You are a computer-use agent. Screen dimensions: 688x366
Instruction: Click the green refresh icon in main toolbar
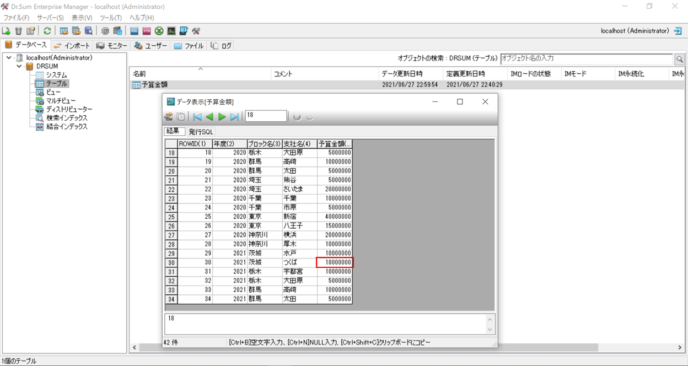tap(47, 31)
